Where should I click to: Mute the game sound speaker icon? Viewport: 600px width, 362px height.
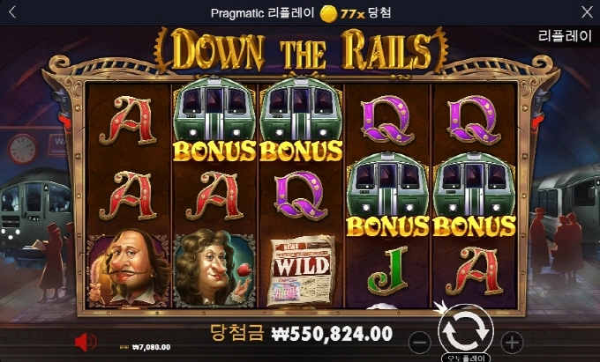click(x=85, y=342)
